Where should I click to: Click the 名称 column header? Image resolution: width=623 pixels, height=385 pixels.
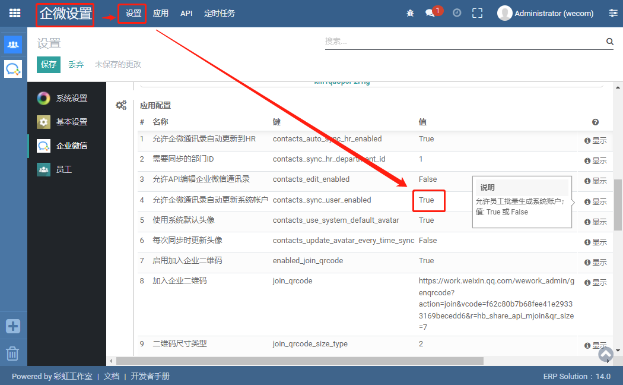tap(161, 122)
